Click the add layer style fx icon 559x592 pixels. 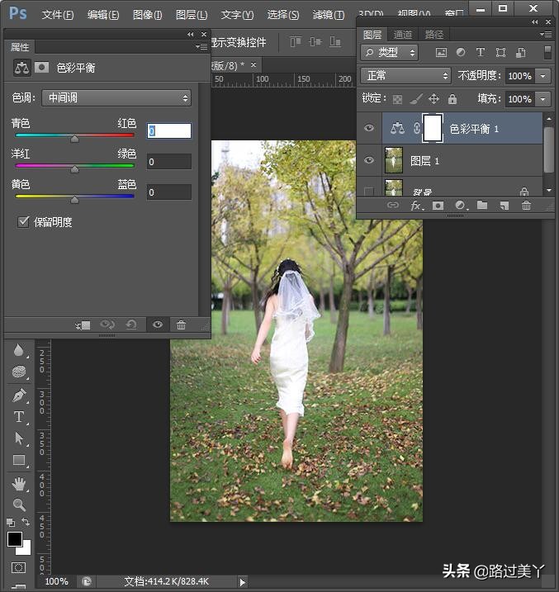[417, 206]
